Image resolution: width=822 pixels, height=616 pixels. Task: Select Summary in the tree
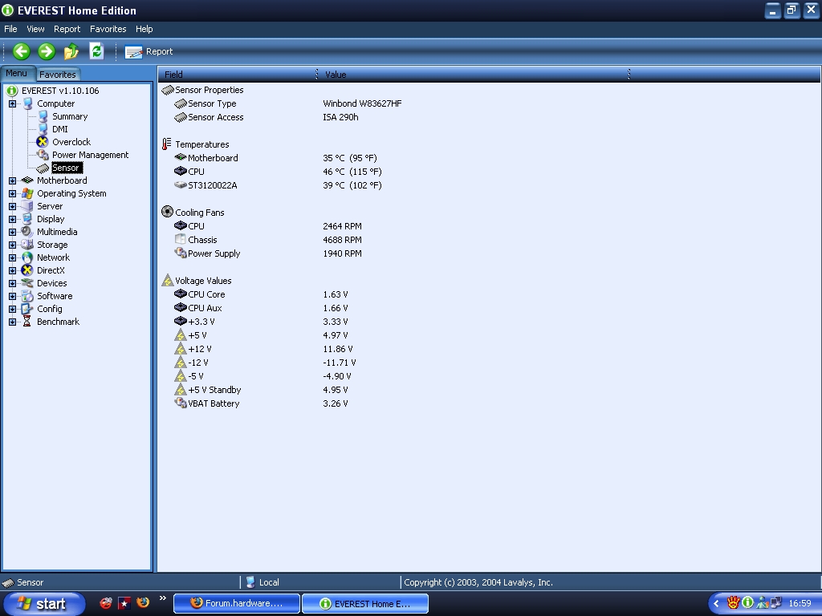pos(70,116)
